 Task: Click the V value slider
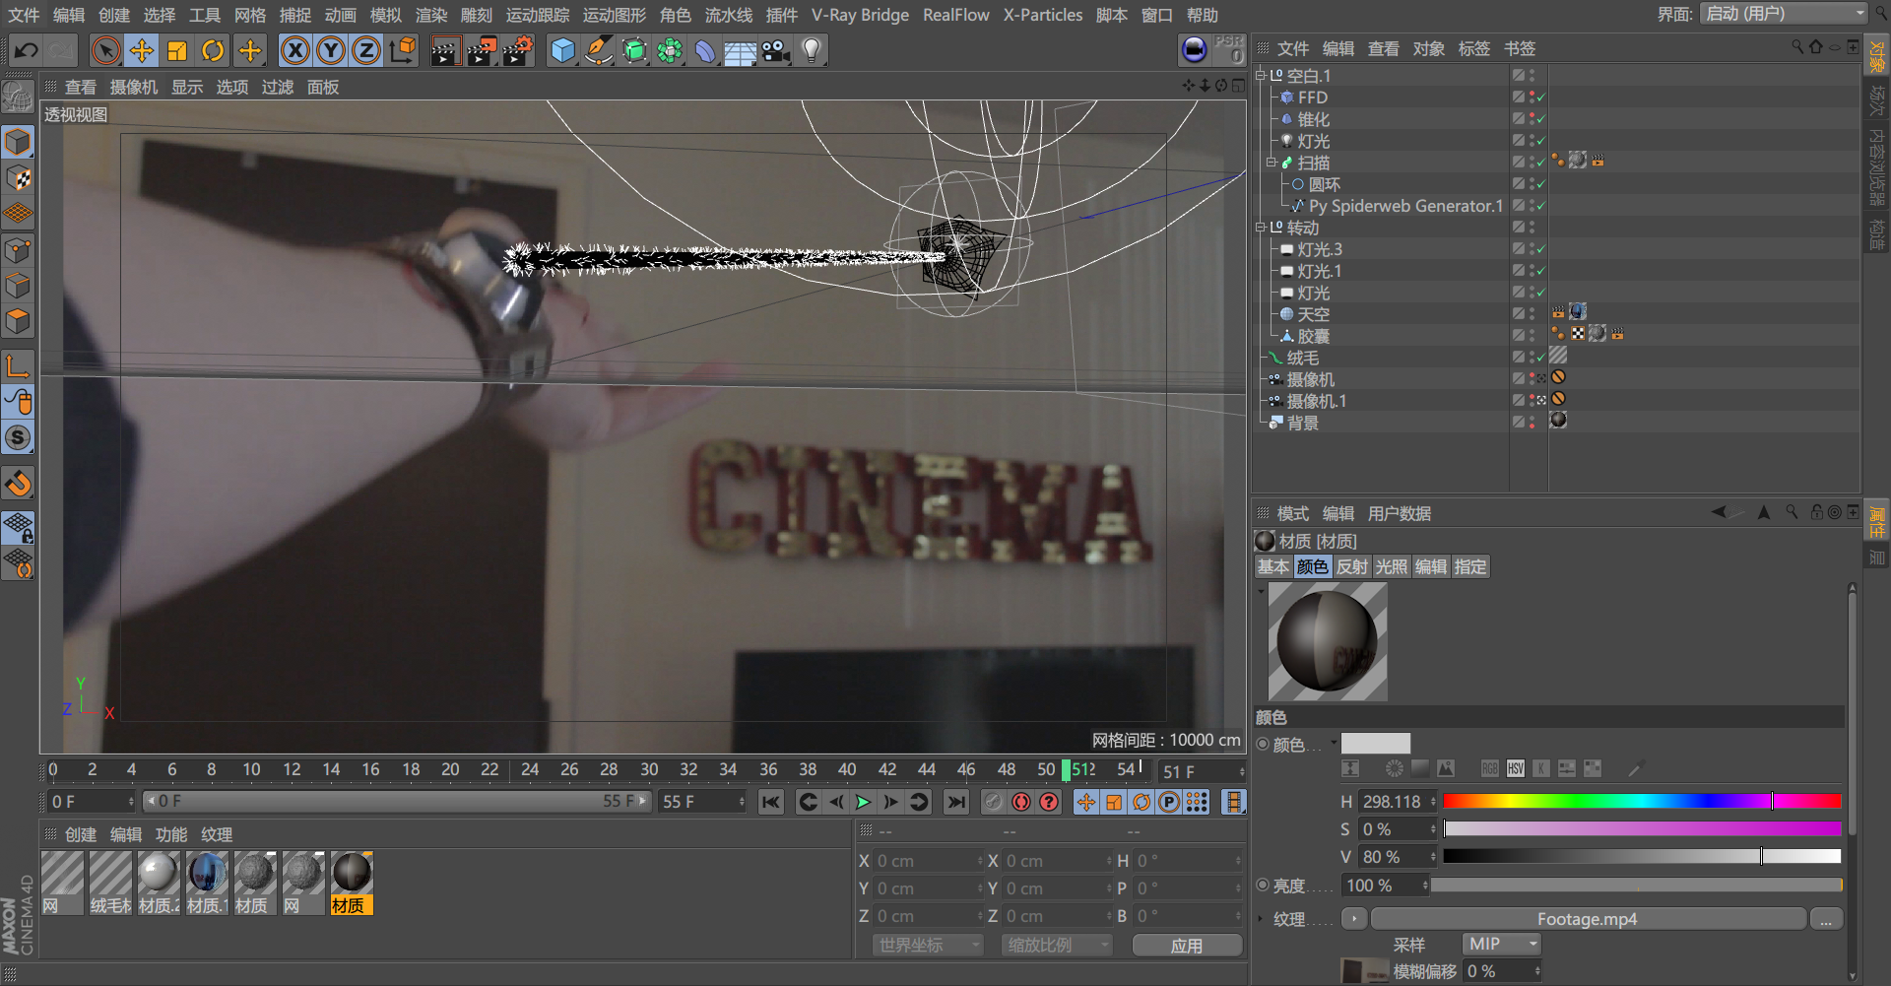[x=1642, y=856]
